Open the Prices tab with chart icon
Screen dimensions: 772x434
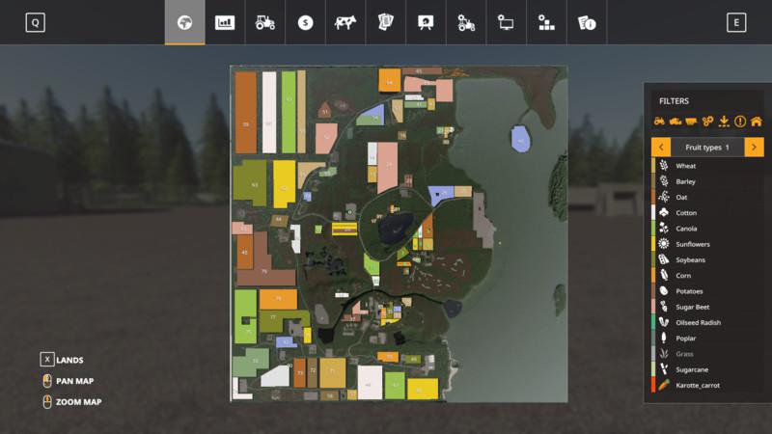tap(225, 22)
